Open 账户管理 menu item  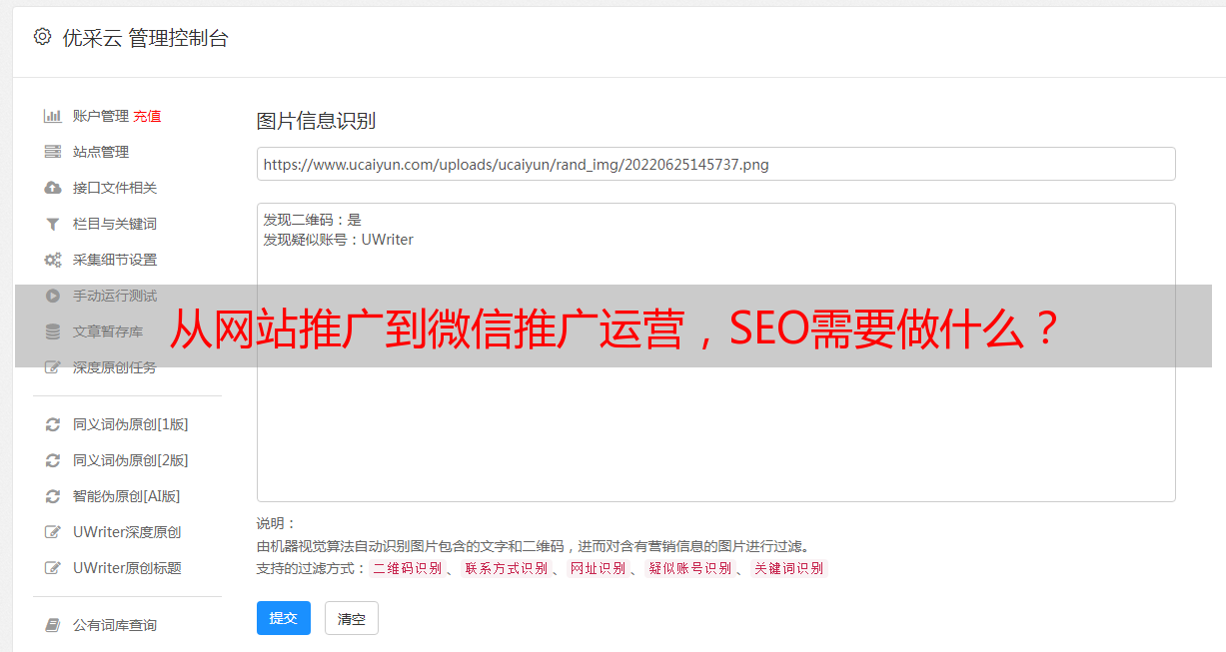click(x=101, y=116)
